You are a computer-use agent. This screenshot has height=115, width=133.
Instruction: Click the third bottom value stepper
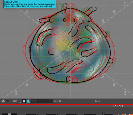pos(76,114)
